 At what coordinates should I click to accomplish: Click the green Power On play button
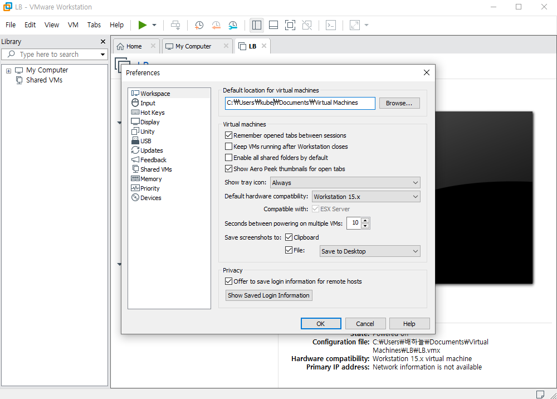(143, 25)
